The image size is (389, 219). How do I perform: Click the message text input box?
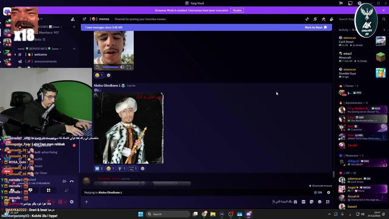tap(191, 202)
